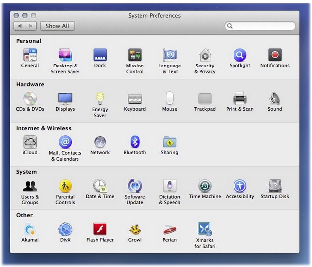
Task: Click the search magnifier icon
Action: (x=230, y=26)
